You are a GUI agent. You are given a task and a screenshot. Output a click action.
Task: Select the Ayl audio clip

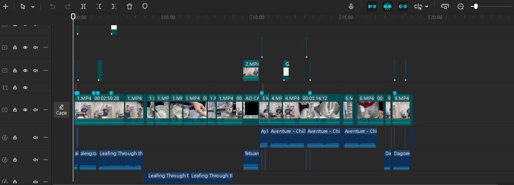pos(264,137)
